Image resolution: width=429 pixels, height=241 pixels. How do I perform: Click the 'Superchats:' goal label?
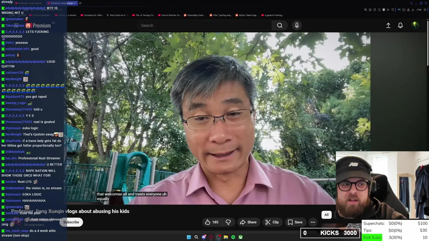pos(374,223)
